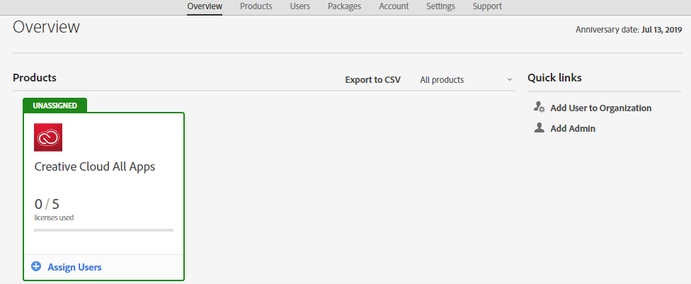Click the Add User to Organization link
Viewport: 691px width, 284px height.
600,108
